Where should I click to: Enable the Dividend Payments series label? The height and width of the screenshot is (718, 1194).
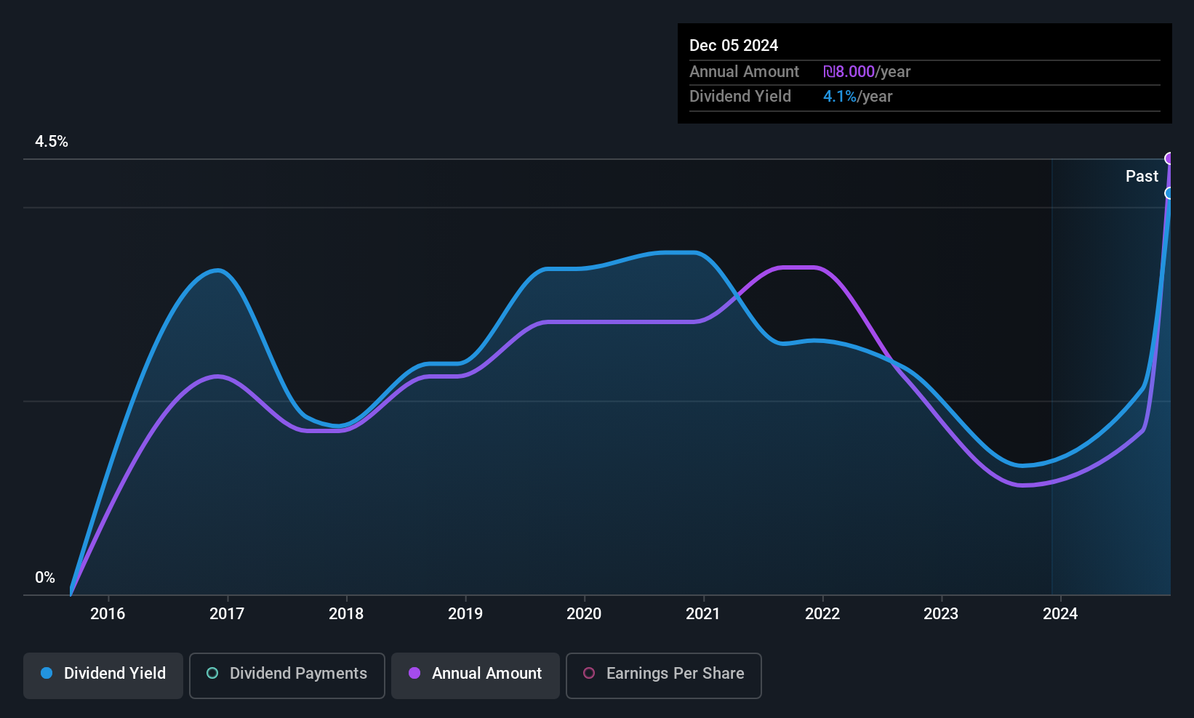tap(298, 674)
